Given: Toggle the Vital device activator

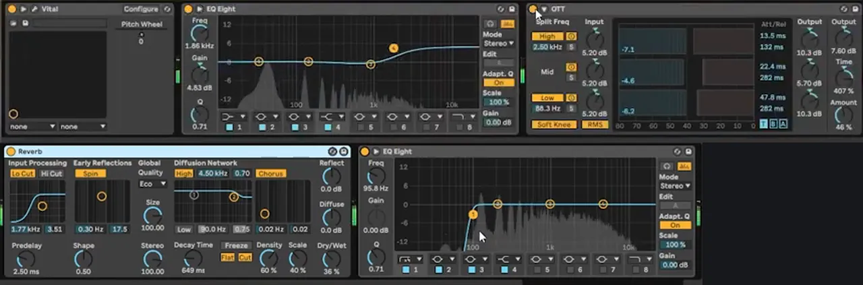Looking at the screenshot, I should click(x=13, y=9).
